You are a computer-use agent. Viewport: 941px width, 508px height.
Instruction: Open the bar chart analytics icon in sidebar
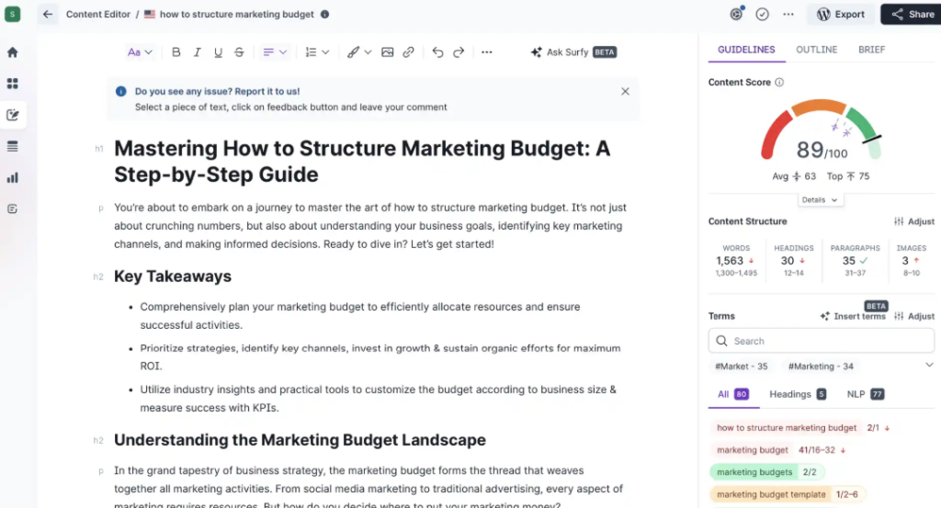coord(13,177)
